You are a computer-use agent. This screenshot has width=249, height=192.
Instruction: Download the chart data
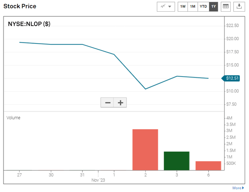coord(239,7)
